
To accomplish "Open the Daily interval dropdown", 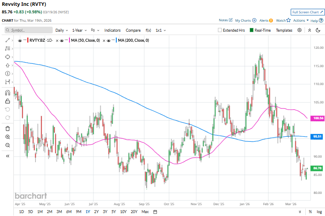I will [61, 30].
